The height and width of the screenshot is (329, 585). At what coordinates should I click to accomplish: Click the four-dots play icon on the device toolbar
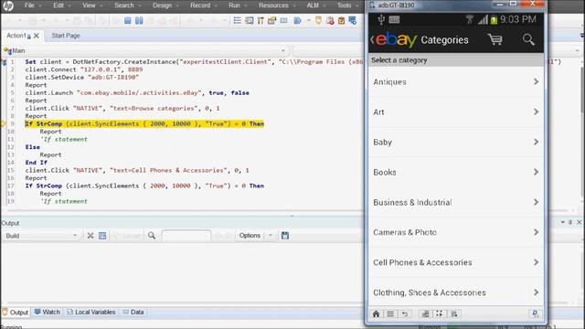coord(440,313)
